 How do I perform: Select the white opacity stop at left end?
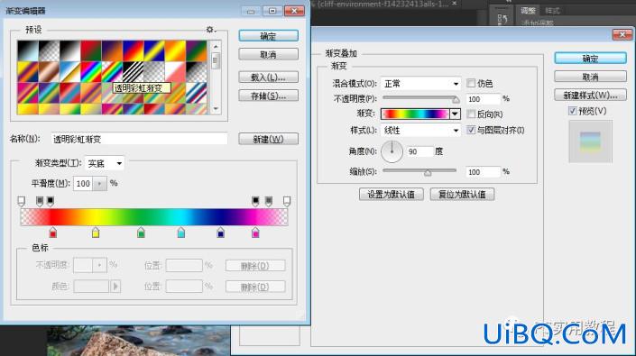pyautogui.click(x=22, y=201)
